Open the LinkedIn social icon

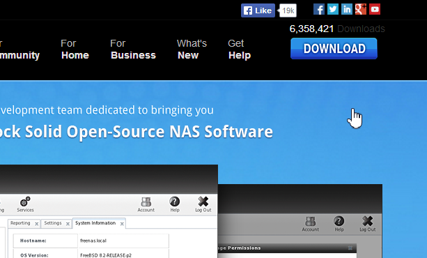[x=347, y=9]
